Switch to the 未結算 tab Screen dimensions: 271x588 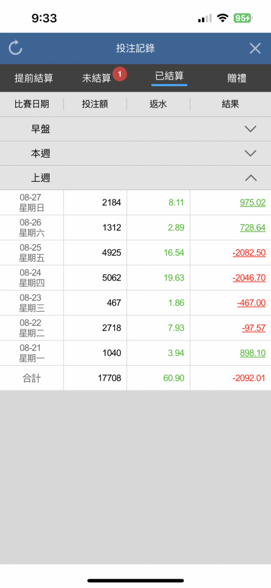[x=97, y=78]
